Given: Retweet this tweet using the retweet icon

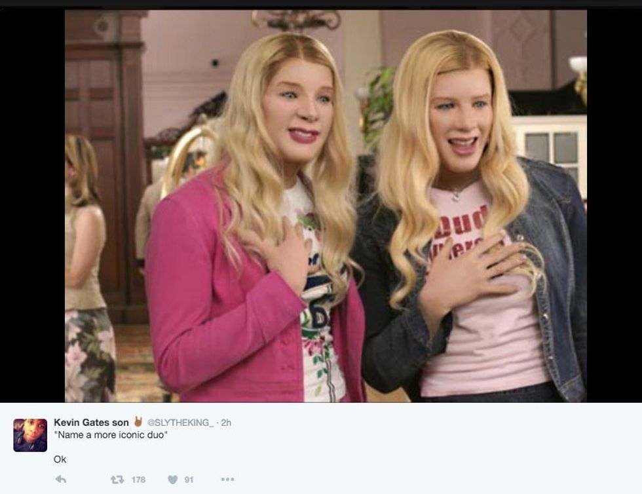Looking at the screenshot, I should coord(117,479).
